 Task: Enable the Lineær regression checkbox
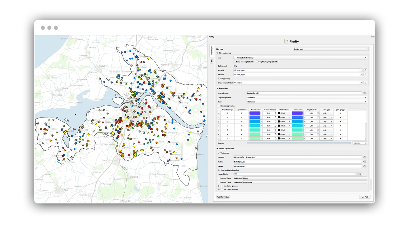click(219, 106)
